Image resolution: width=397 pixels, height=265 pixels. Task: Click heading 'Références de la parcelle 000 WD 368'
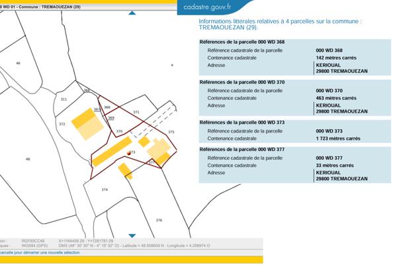click(x=242, y=42)
